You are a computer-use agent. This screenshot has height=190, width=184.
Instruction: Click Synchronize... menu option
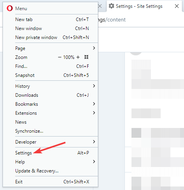[x=50, y=131]
